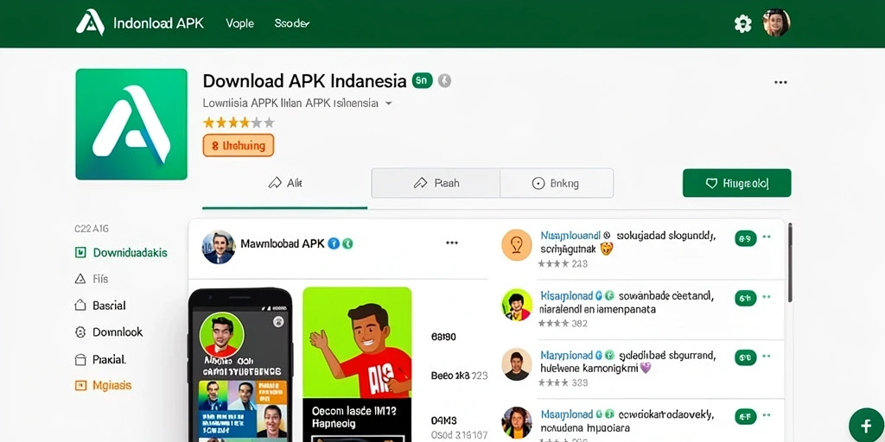Click green badge on 'sowánbade' review row
885x442 pixels.
click(x=746, y=298)
